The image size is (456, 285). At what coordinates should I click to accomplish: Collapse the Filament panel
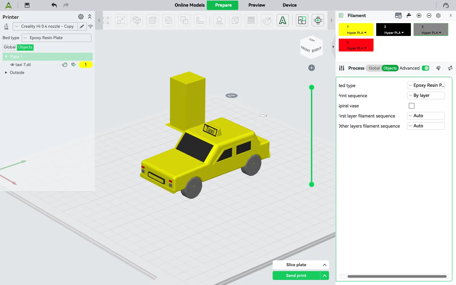point(451,16)
